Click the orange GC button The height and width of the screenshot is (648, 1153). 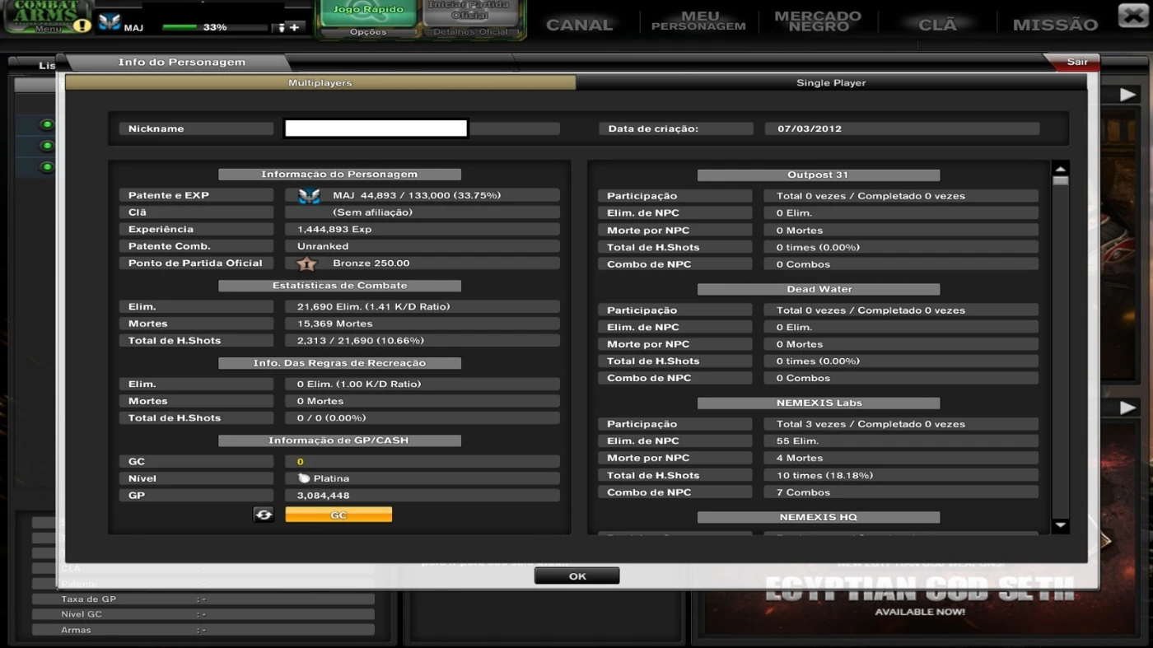tap(338, 515)
